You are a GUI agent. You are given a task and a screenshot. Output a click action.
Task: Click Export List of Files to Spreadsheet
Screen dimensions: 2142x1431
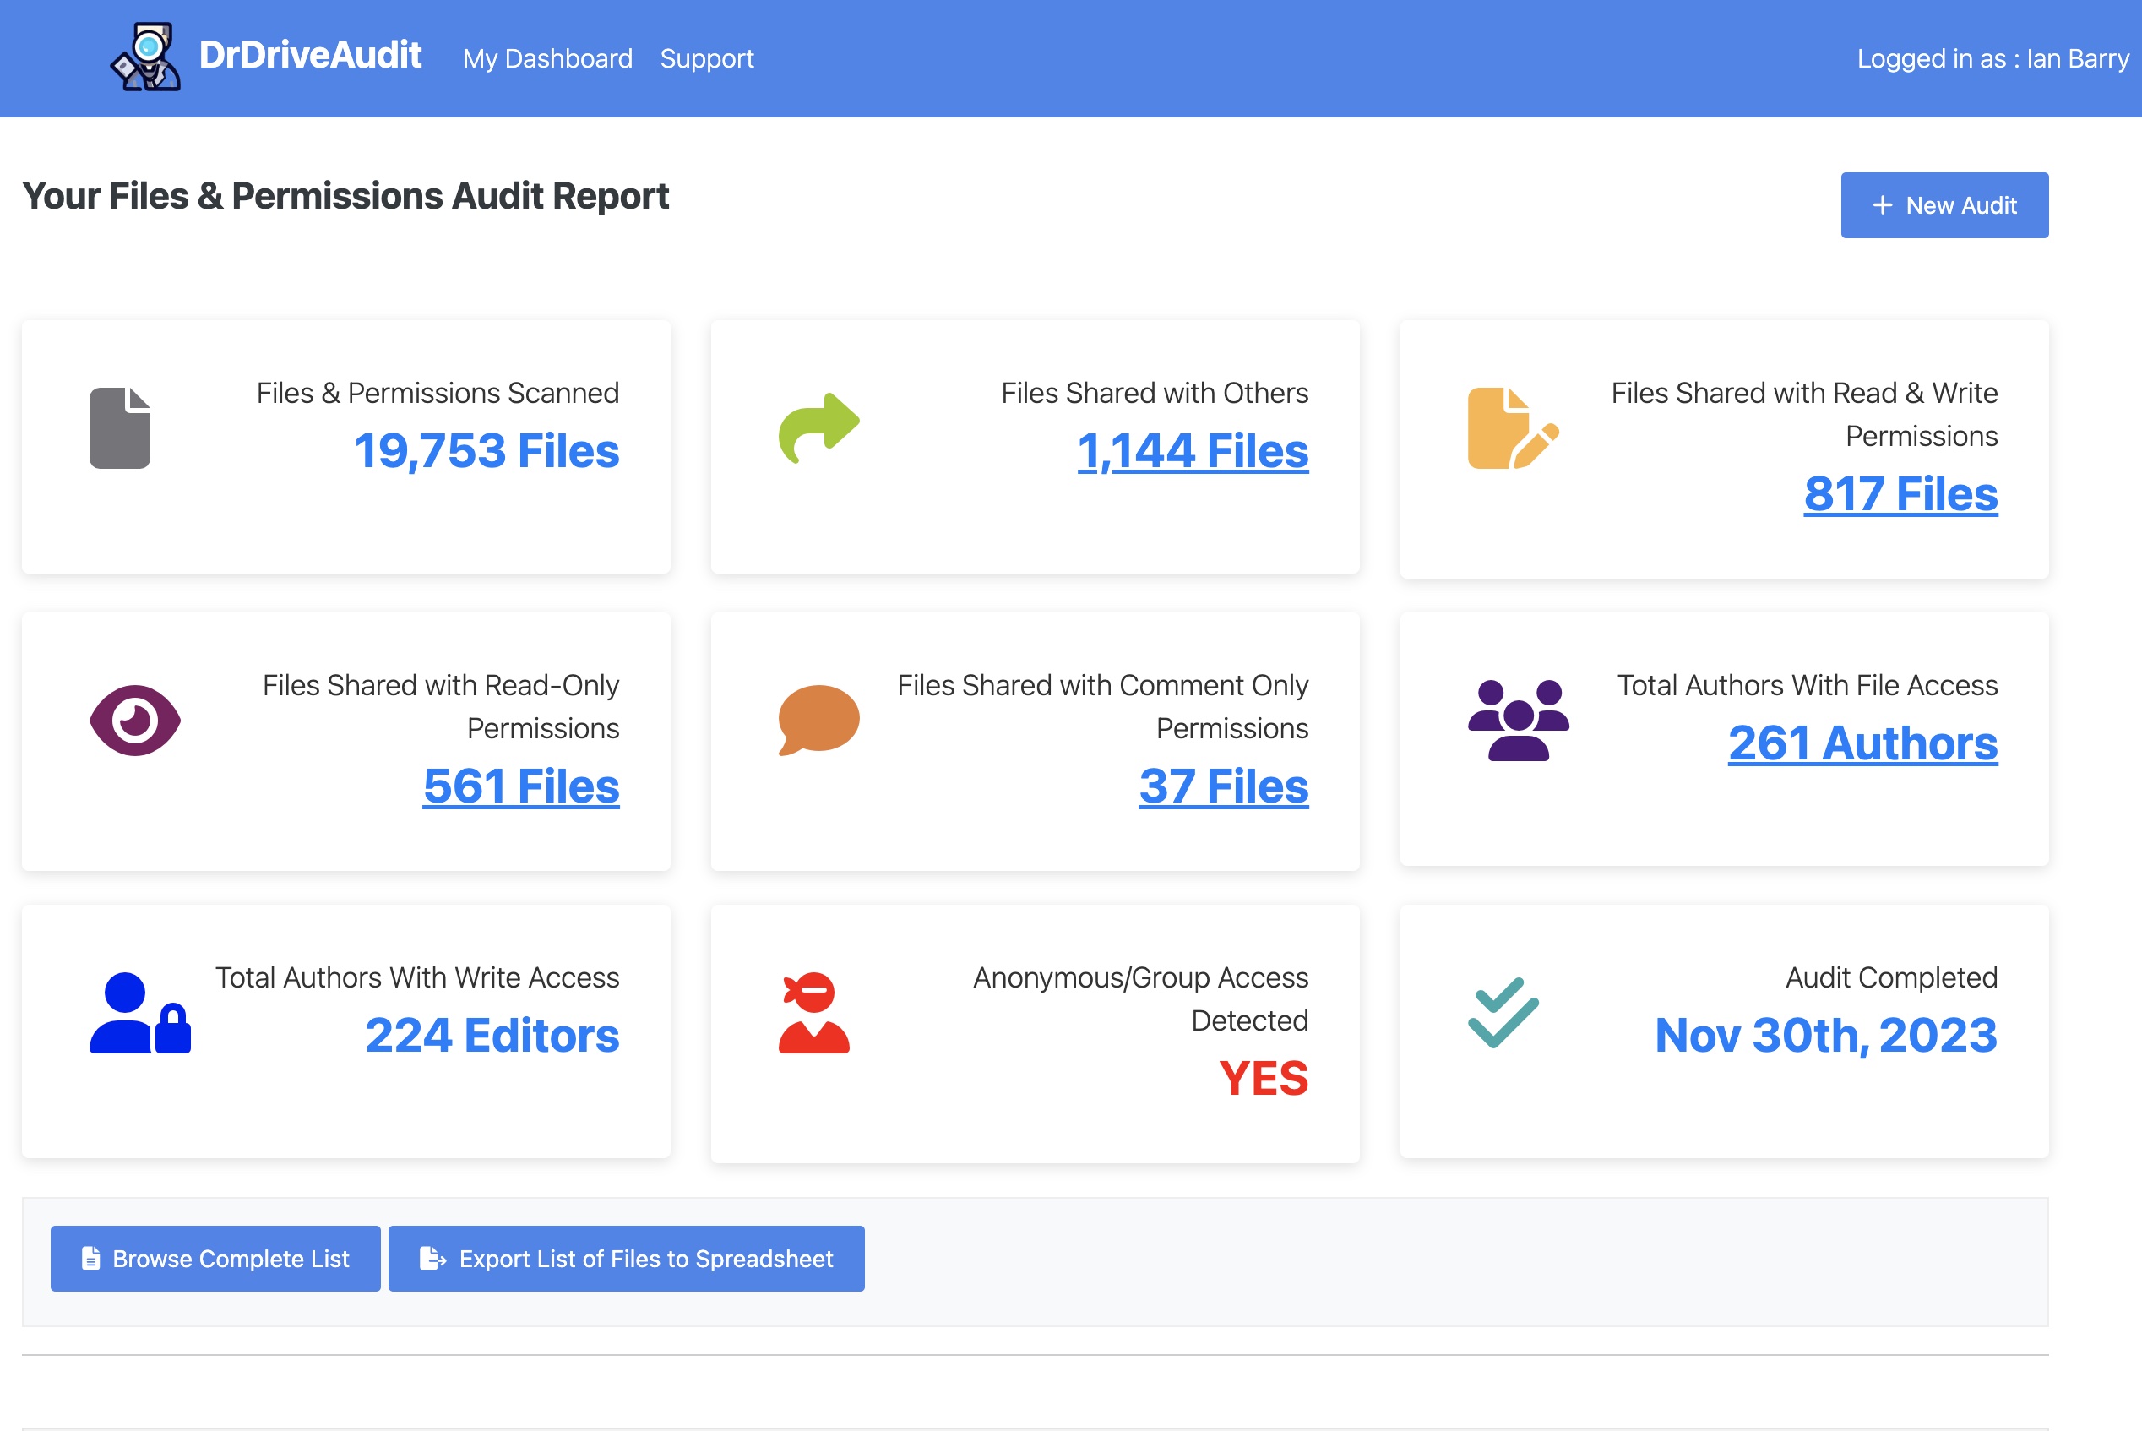click(626, 1259)
